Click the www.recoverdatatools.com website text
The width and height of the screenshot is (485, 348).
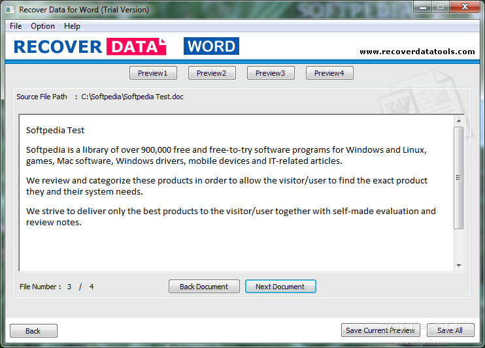tap(417, 52)
